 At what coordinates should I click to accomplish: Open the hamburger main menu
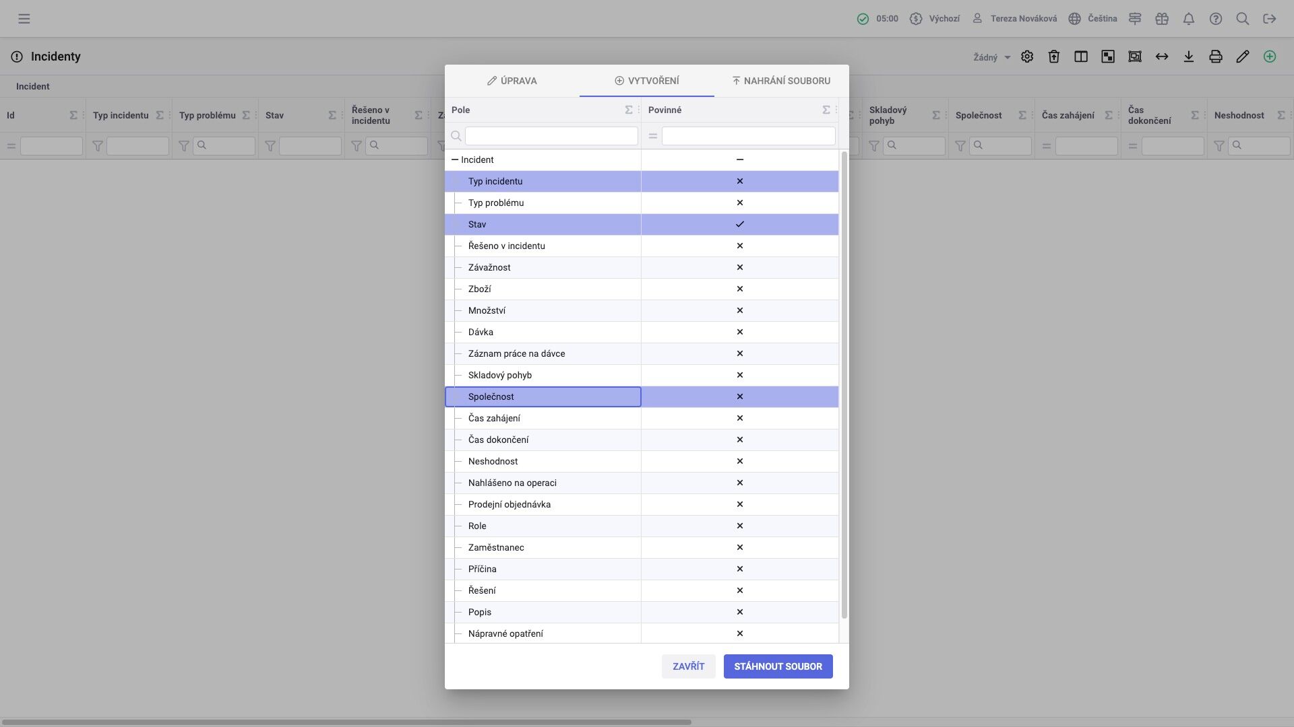coord(24,19)
